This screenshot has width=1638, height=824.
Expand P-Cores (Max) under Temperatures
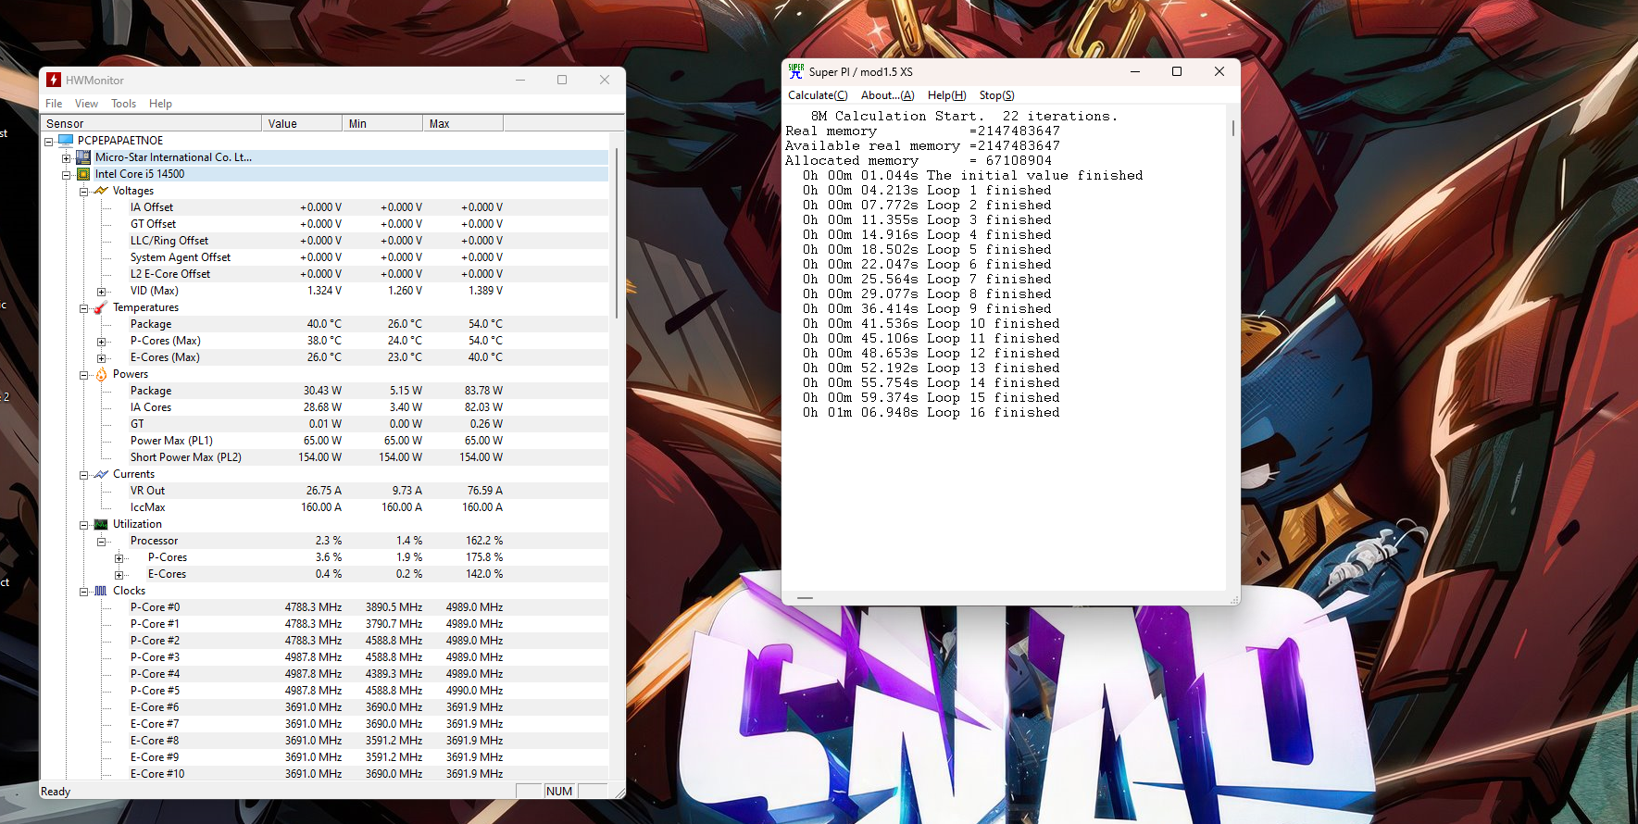click(x=102, y=342)
